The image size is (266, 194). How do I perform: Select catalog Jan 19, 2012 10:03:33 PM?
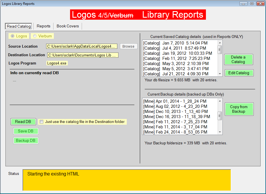pos(180,53)
